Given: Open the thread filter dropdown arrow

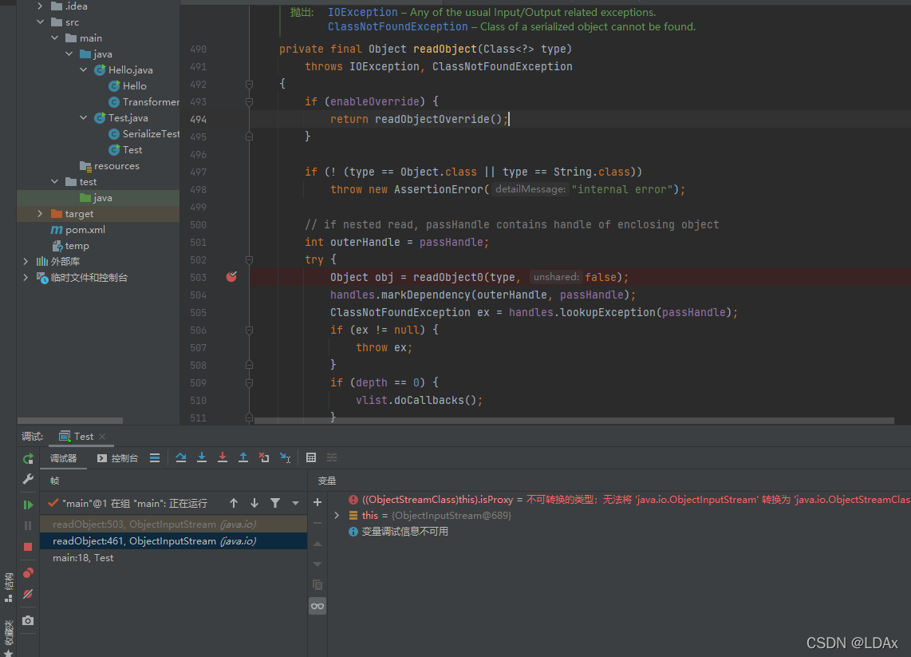Looking at the screenshot, I should coord(296,503).
